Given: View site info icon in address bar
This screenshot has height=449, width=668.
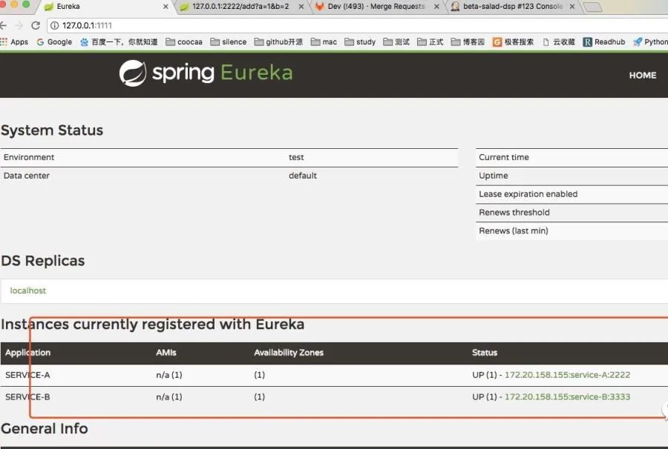Looking at the screenshot, I should tap(54, 25).
